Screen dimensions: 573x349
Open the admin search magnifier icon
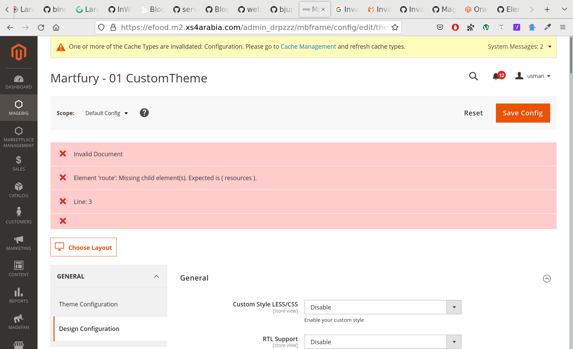coord(473,76)
